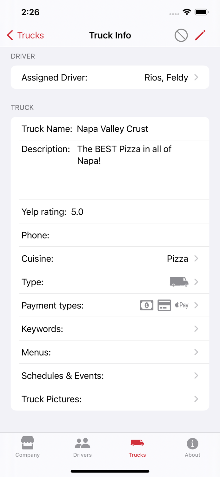Image resolution: width=220 pixels, height=477 pixels.
Task: Open assigned driver Rios, Feldy
Action: (110, 77)
